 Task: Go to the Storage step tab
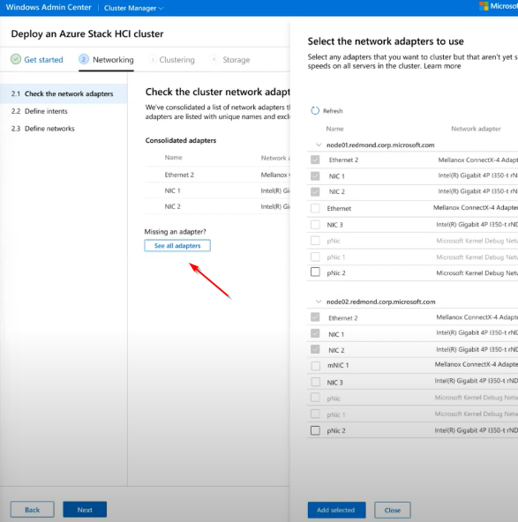(x=229, y=60)
